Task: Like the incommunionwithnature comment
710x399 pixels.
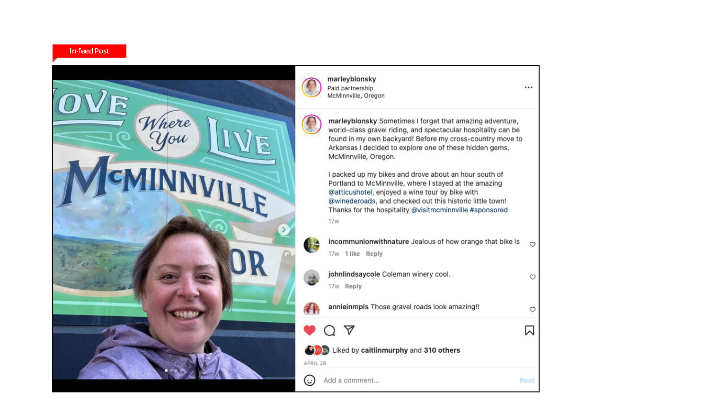Action: (532, 244)
